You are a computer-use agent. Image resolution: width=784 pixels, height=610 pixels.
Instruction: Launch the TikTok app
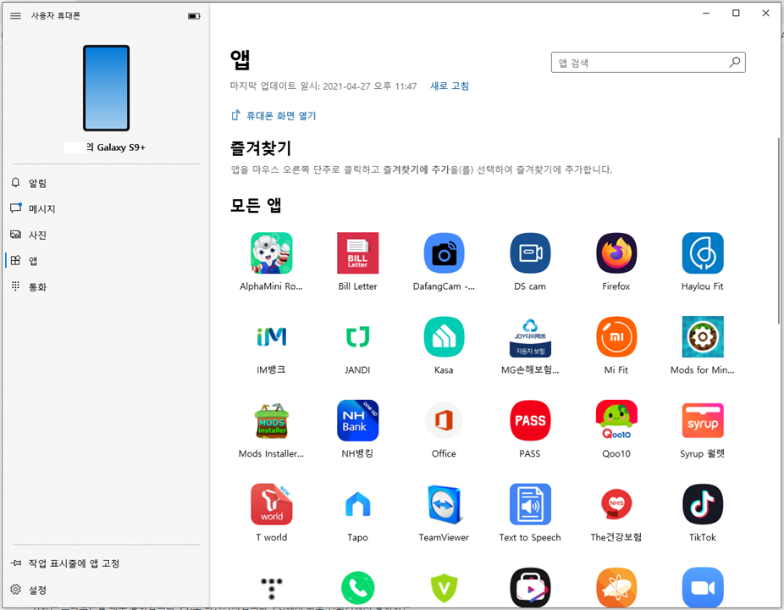[703, 504]
